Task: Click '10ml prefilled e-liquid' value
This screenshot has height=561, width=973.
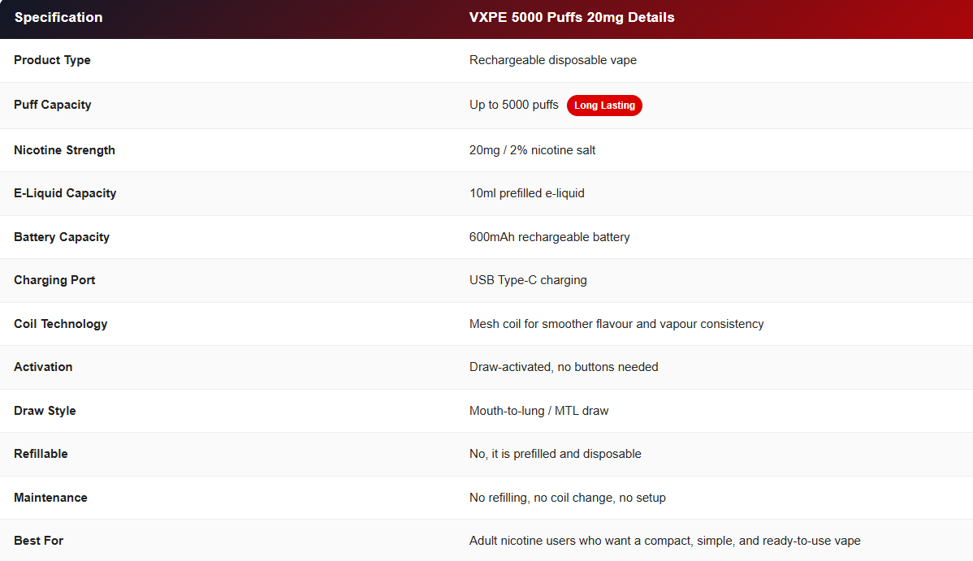Action: point(527,193)
